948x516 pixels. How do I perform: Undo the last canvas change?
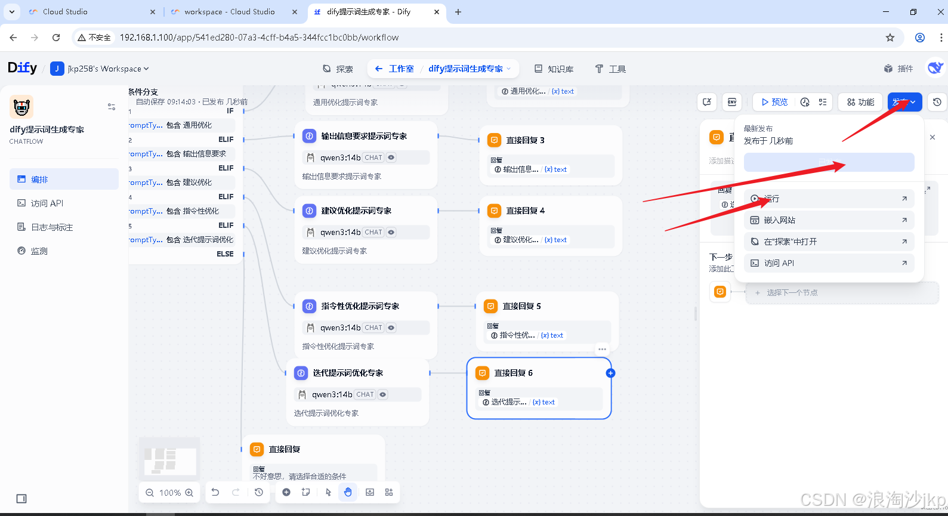[215, 492]
